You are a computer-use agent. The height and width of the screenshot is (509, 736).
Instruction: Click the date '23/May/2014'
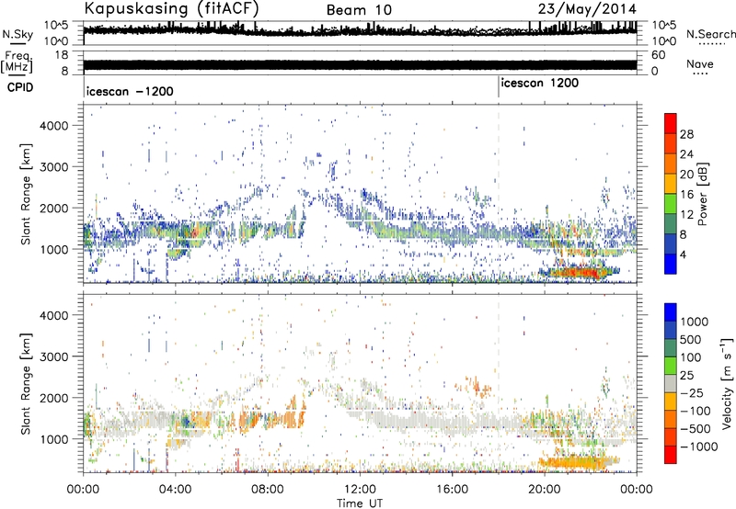[x=587, y=9]
